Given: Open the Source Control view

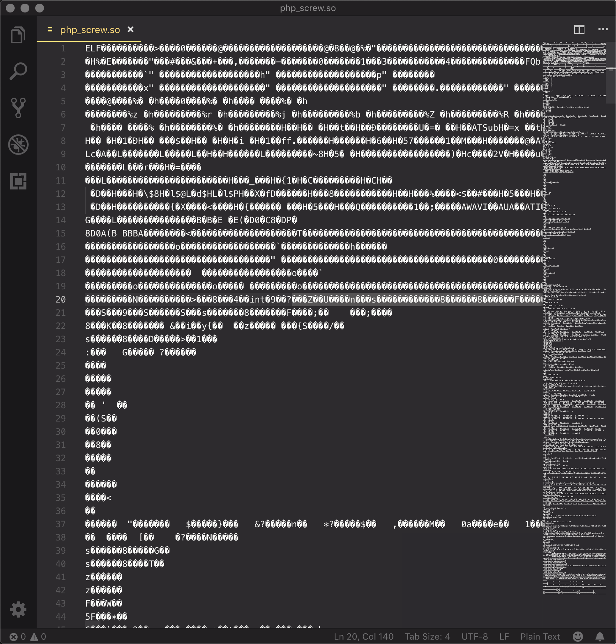Looking at the screenshot, I should (18, 107).
